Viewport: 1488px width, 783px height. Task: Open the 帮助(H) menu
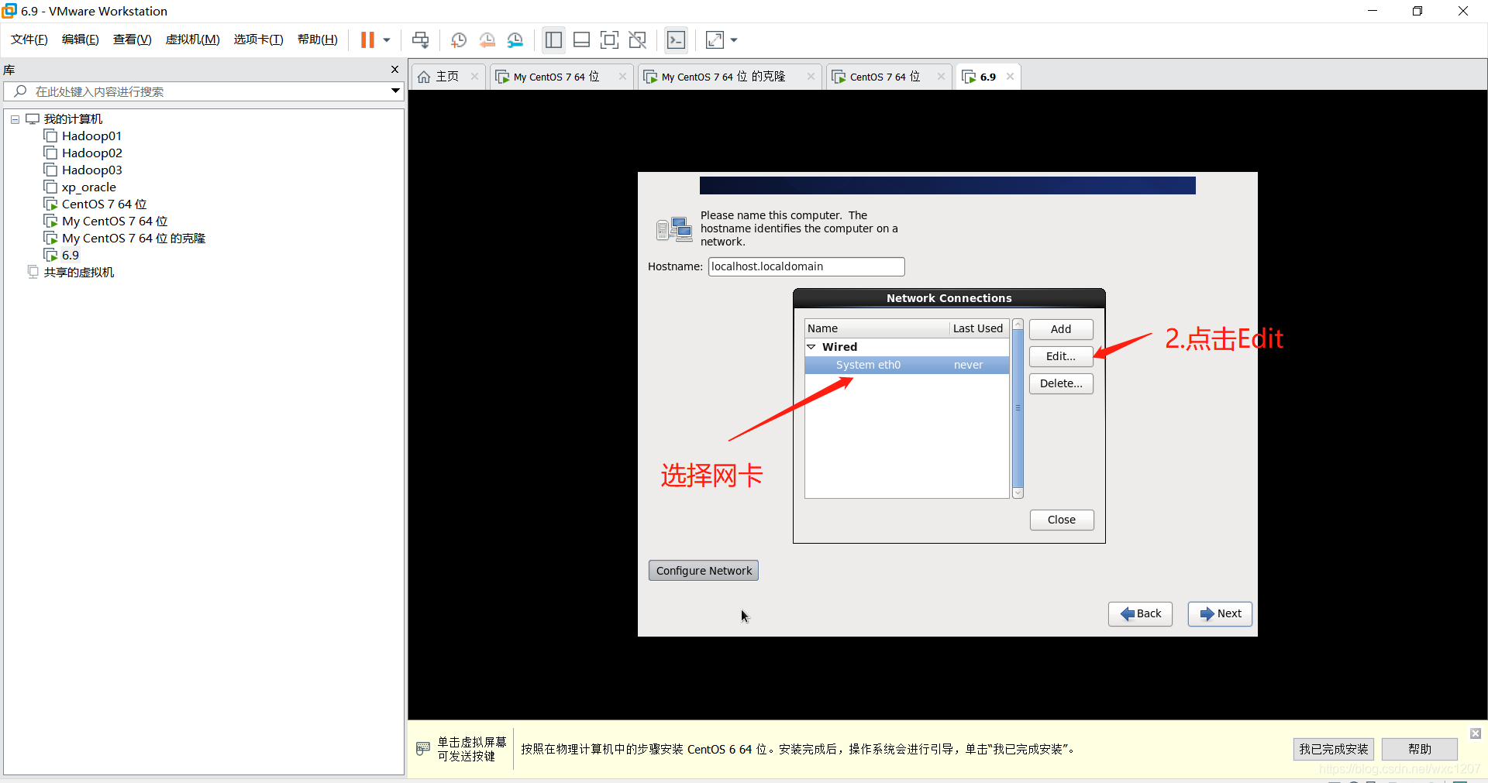[x=318, y=39]
